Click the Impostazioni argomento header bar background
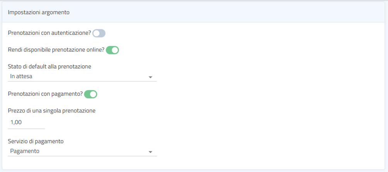 click(232, 12)
